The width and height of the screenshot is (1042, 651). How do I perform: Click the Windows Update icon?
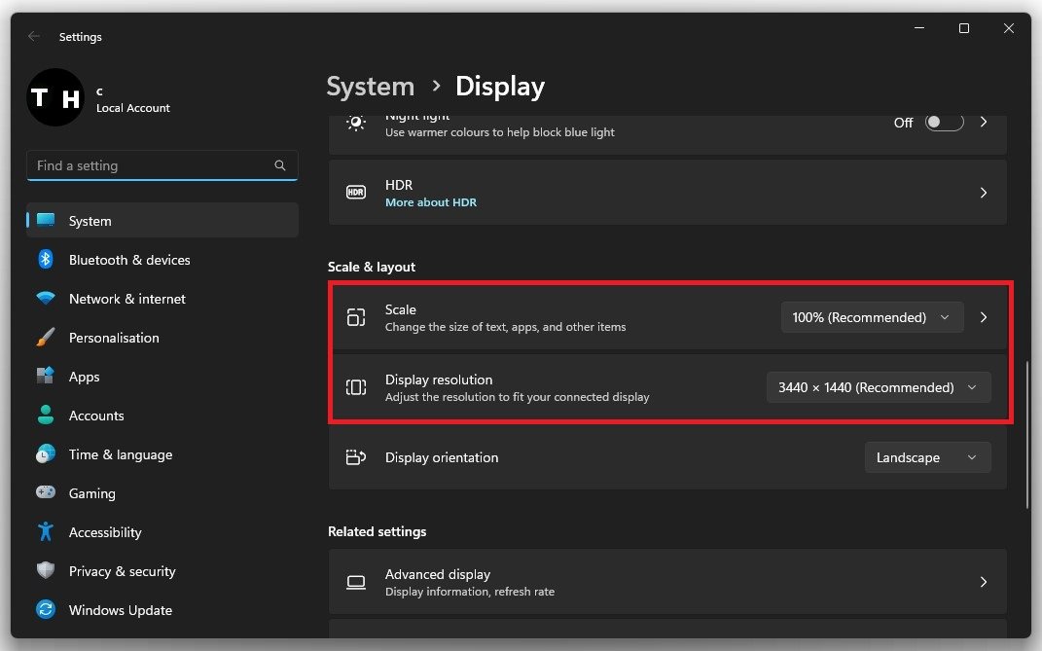point(46,610)
